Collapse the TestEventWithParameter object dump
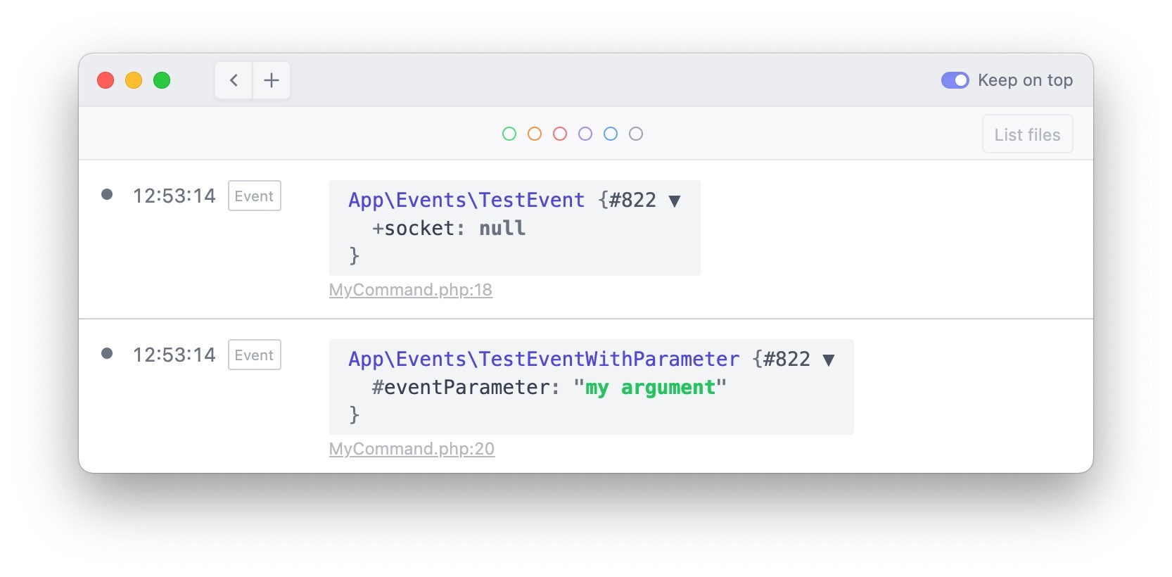The height and width of the screenshot is (577, 1172). pyautogui.click(x=829, y=360)
